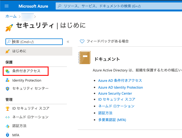Open the hamburger portal menu

tap(7, 6)
